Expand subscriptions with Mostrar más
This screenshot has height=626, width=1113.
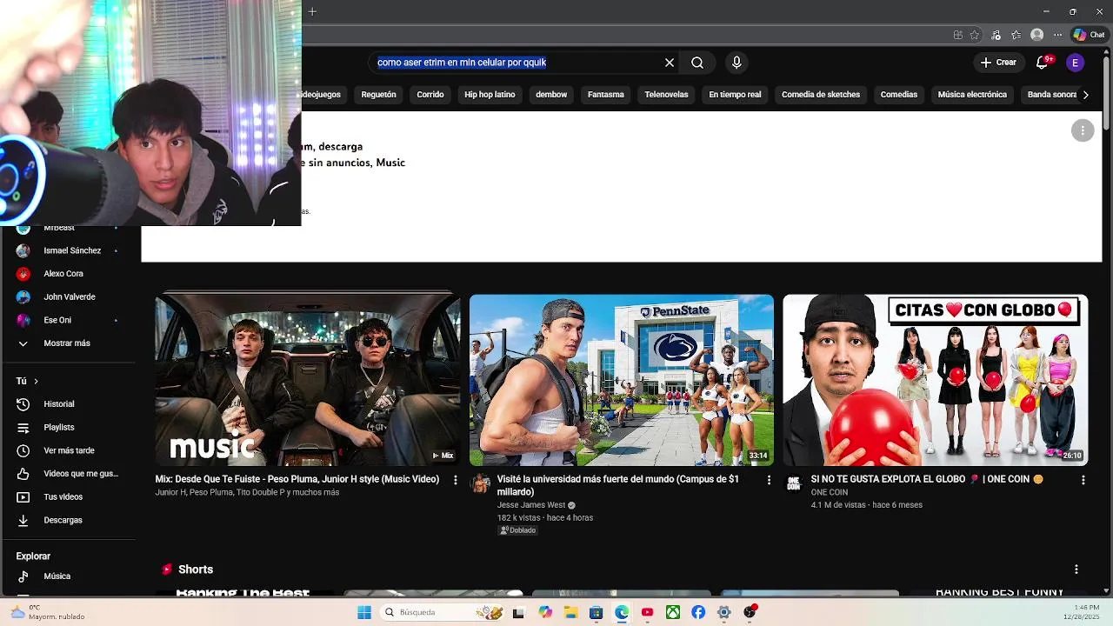[x=67, y=343]
